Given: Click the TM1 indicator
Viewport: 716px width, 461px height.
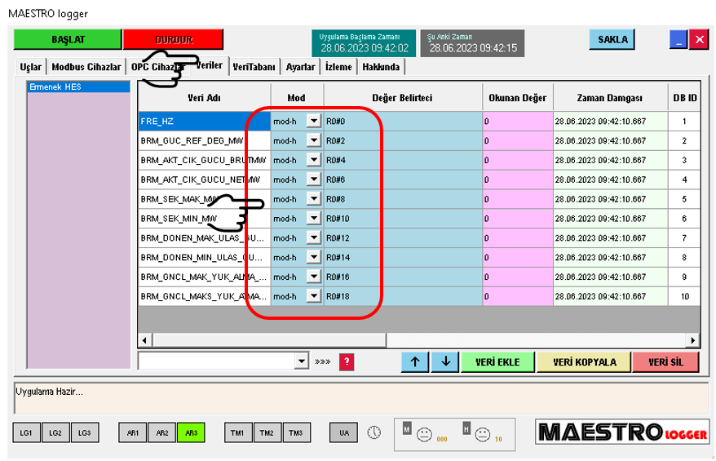Looking at the screenshot, I should pyautogui.click(x=238, y=432).
